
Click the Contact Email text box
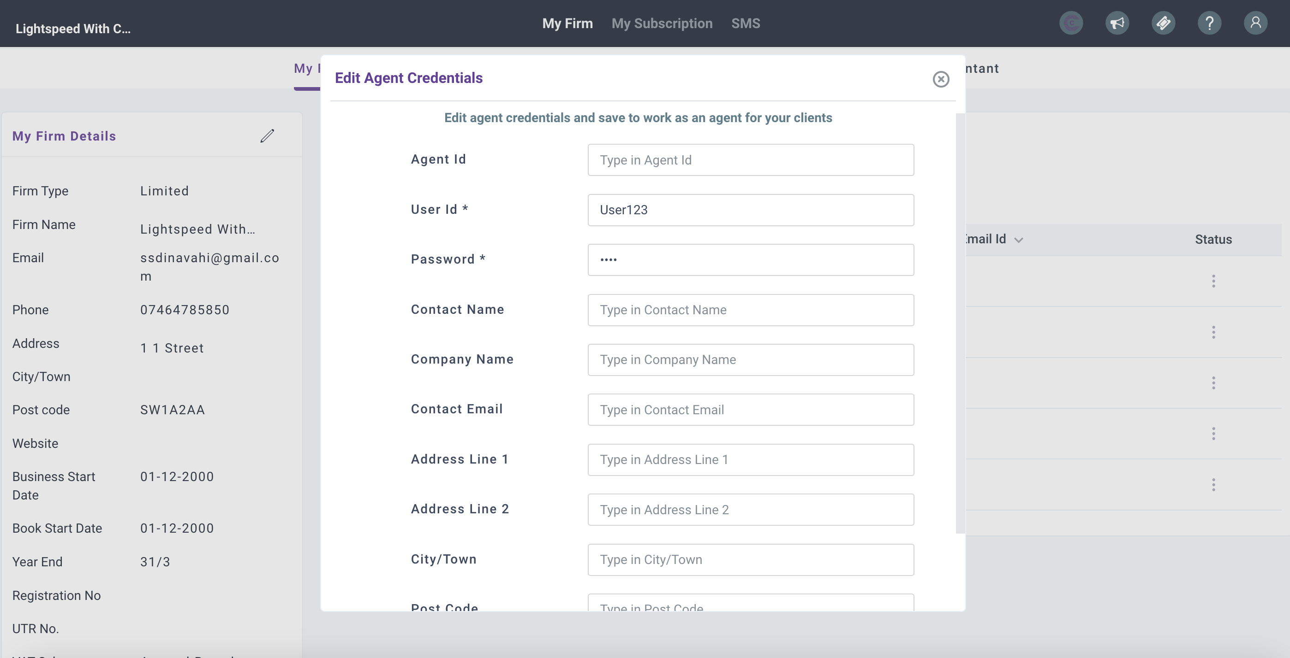(750, 410)
